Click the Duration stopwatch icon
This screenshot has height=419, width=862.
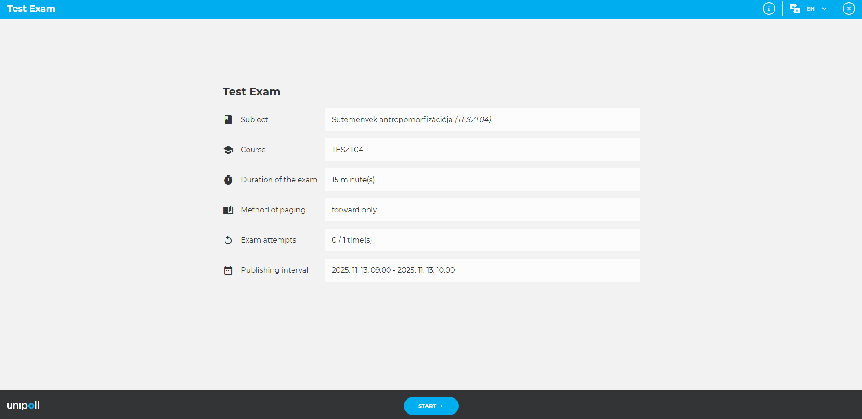228,180
